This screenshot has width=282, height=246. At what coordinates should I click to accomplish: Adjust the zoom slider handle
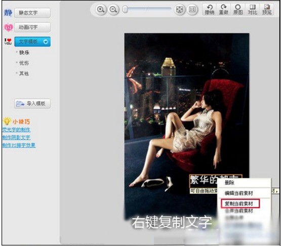click(125, 9)
